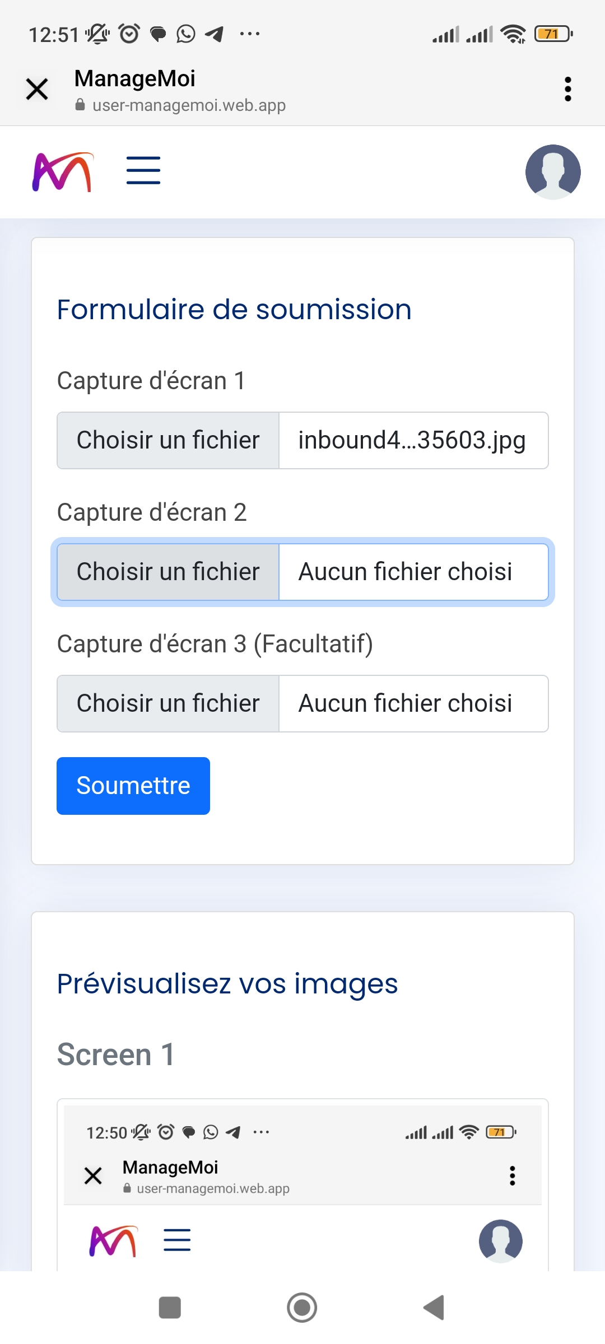Tap the Android home circle button

point(302,1308)
